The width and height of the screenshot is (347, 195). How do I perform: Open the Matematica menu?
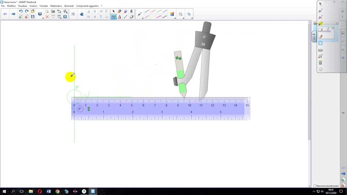point(56,6)
